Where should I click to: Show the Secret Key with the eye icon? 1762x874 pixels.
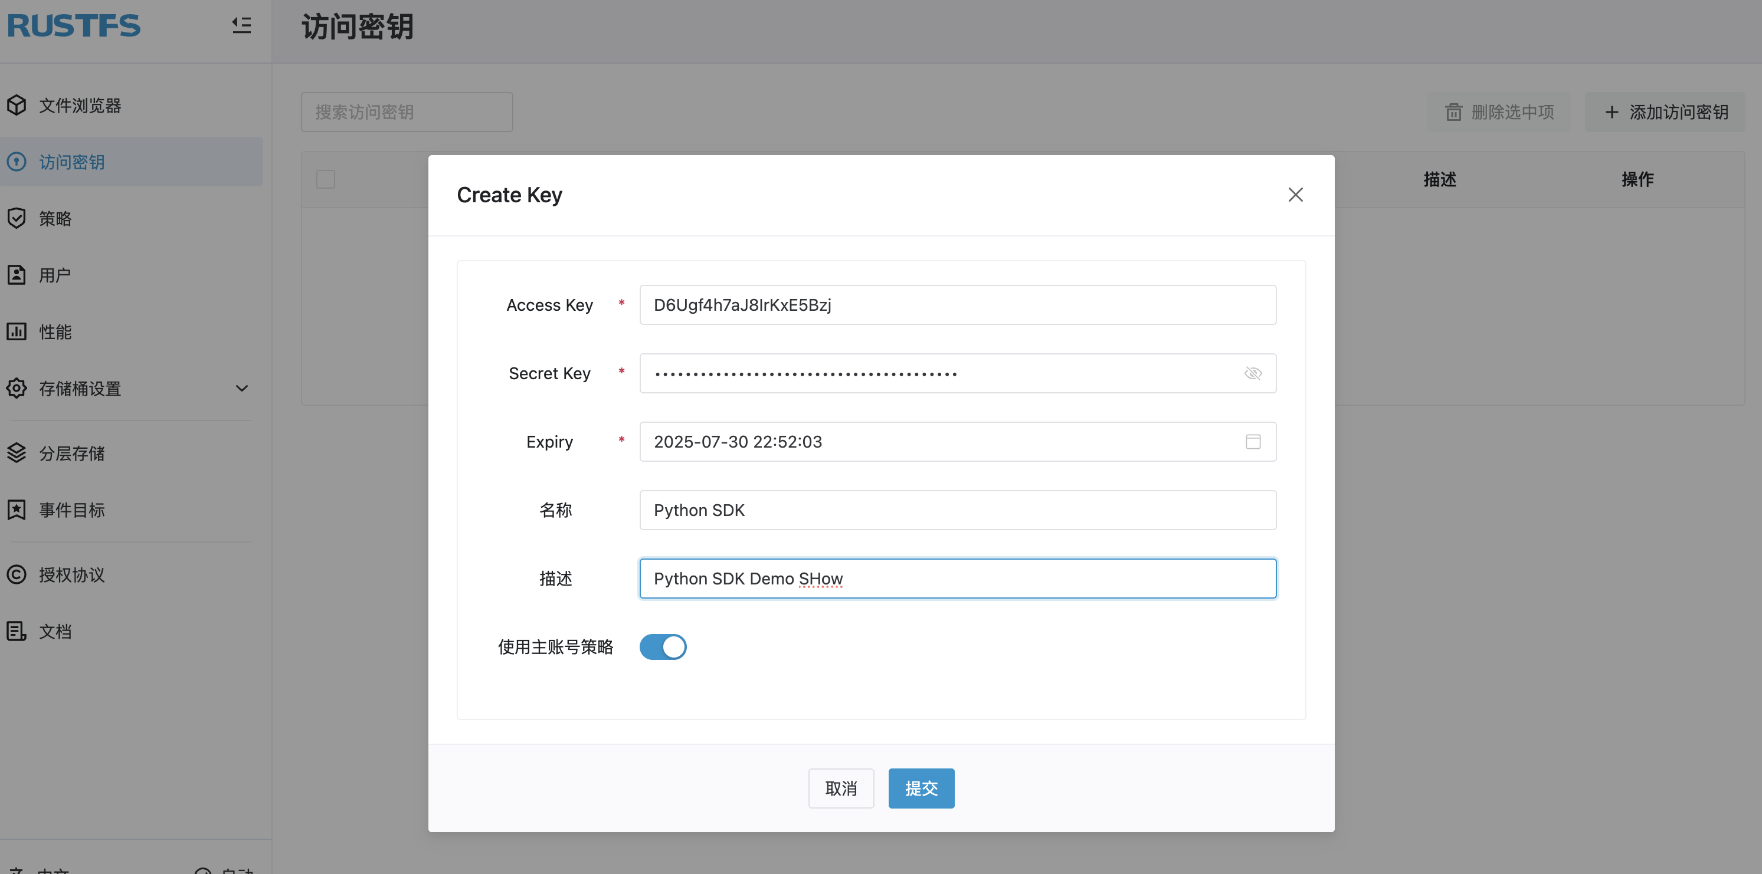tap(1252, 374)
